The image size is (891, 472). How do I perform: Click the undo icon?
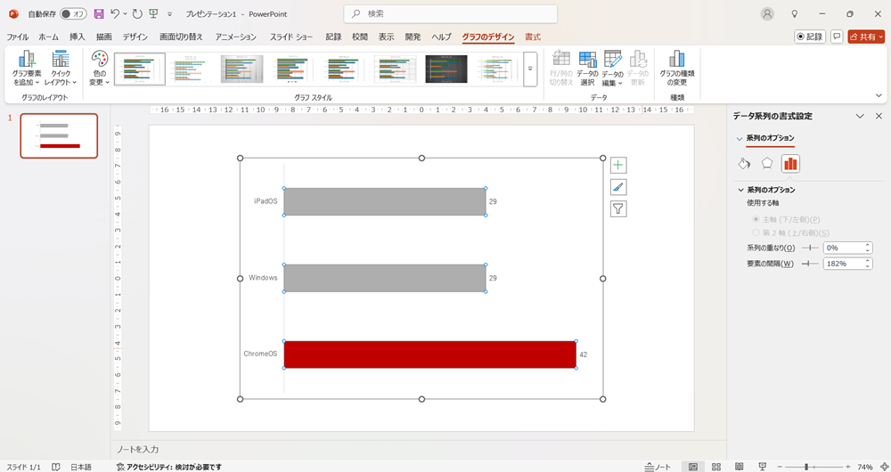115,13
